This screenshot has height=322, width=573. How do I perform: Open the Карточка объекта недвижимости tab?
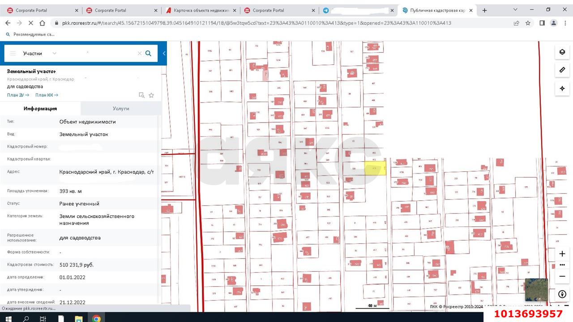point(200,10)
